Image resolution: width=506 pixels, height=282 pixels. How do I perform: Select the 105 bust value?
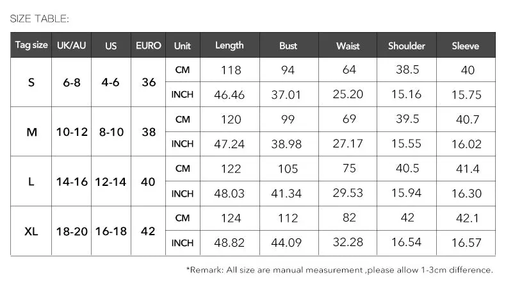coord(288,169)
